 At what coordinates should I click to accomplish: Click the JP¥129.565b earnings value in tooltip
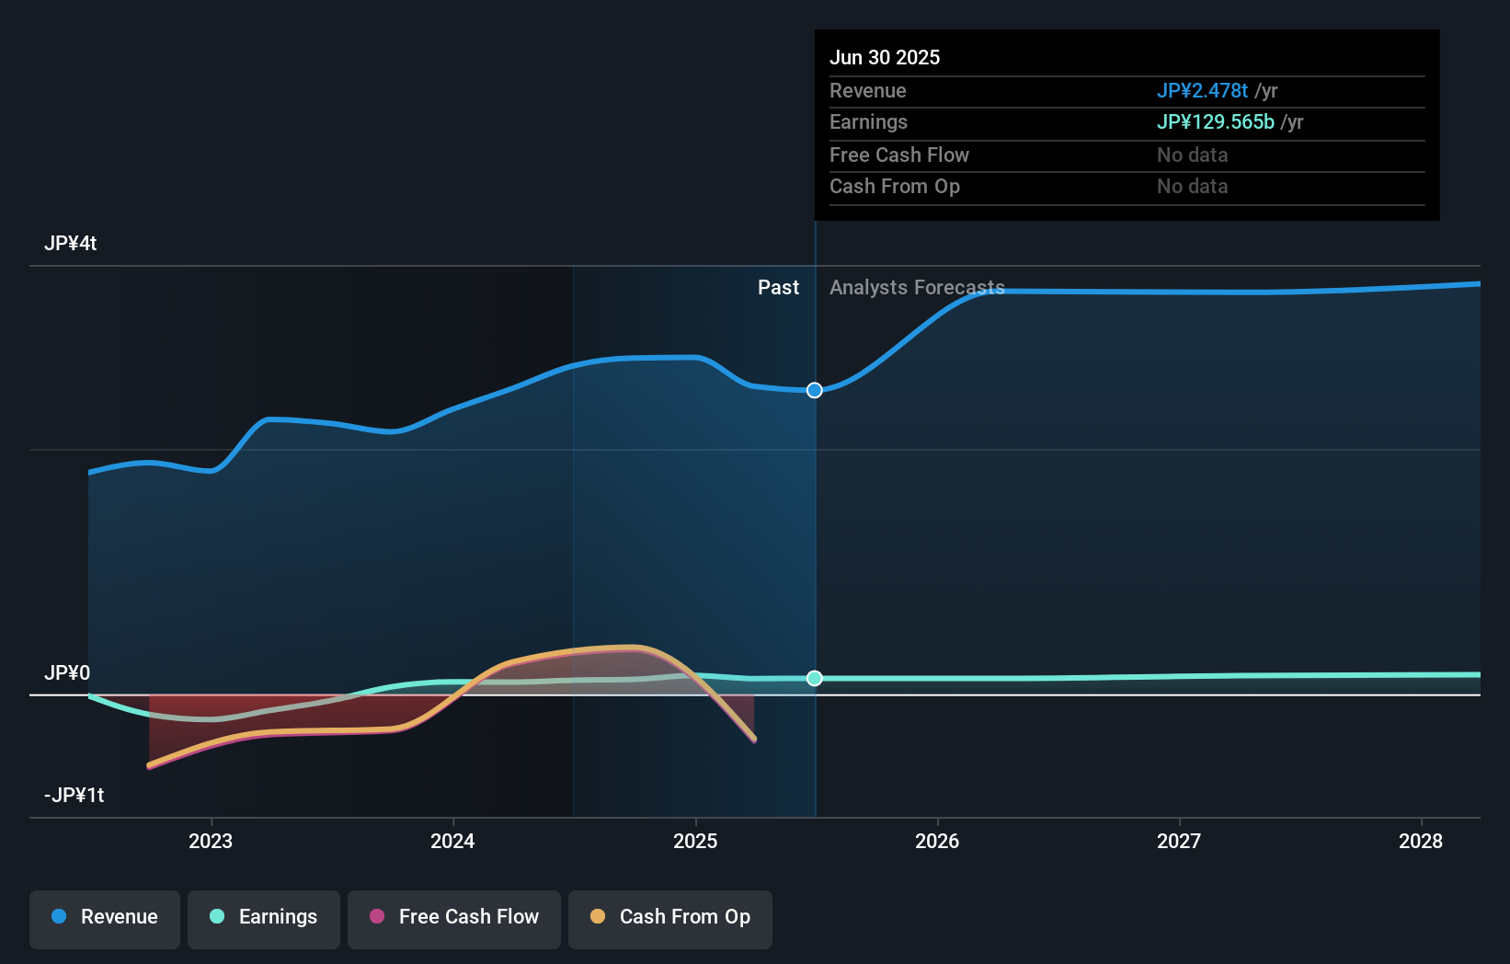pos(1215,121)
